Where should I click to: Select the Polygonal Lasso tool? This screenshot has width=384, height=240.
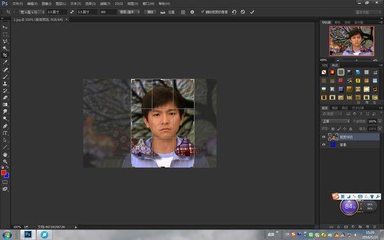[5, 42]
